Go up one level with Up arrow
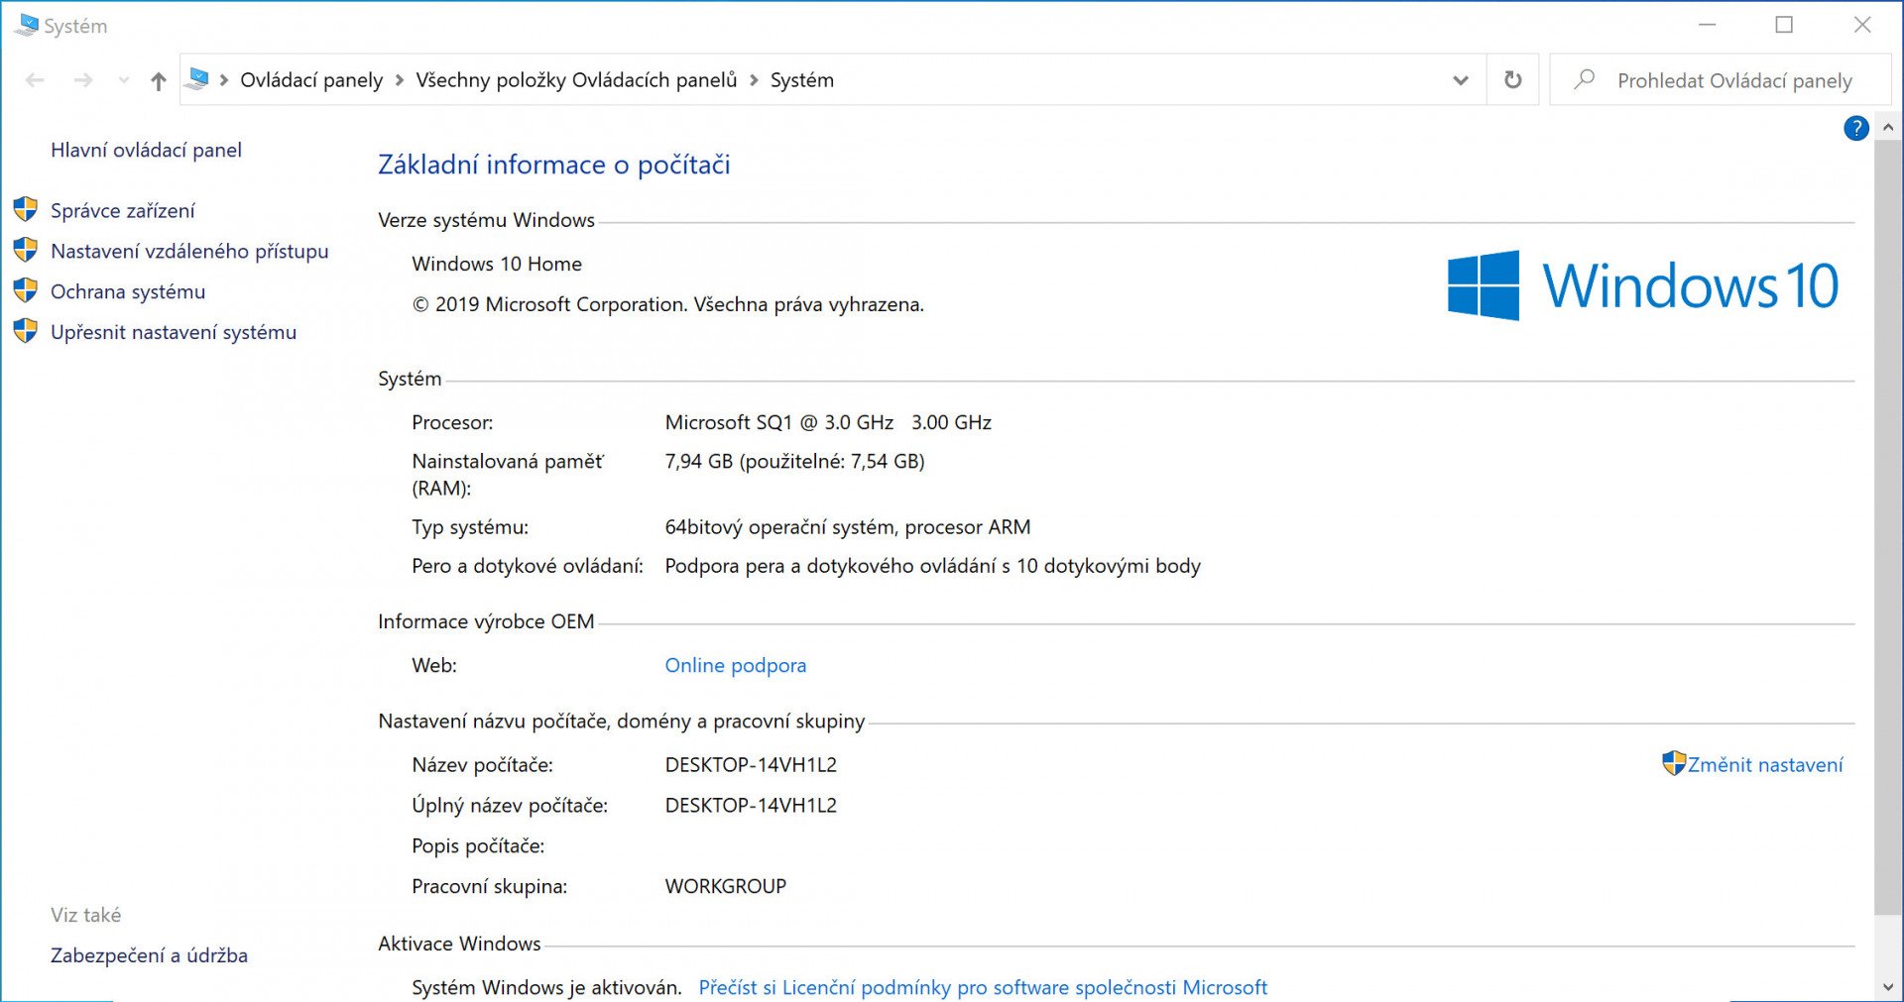 coord(159,80)
